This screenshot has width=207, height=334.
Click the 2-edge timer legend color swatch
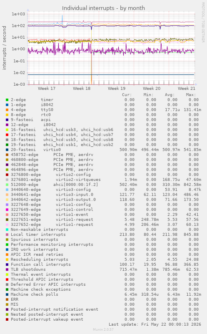coord(7,100)
